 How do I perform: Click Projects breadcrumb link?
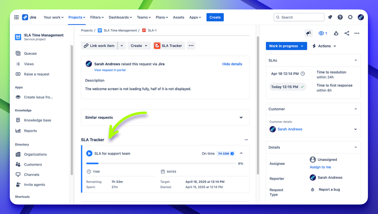tap(87, 30)
